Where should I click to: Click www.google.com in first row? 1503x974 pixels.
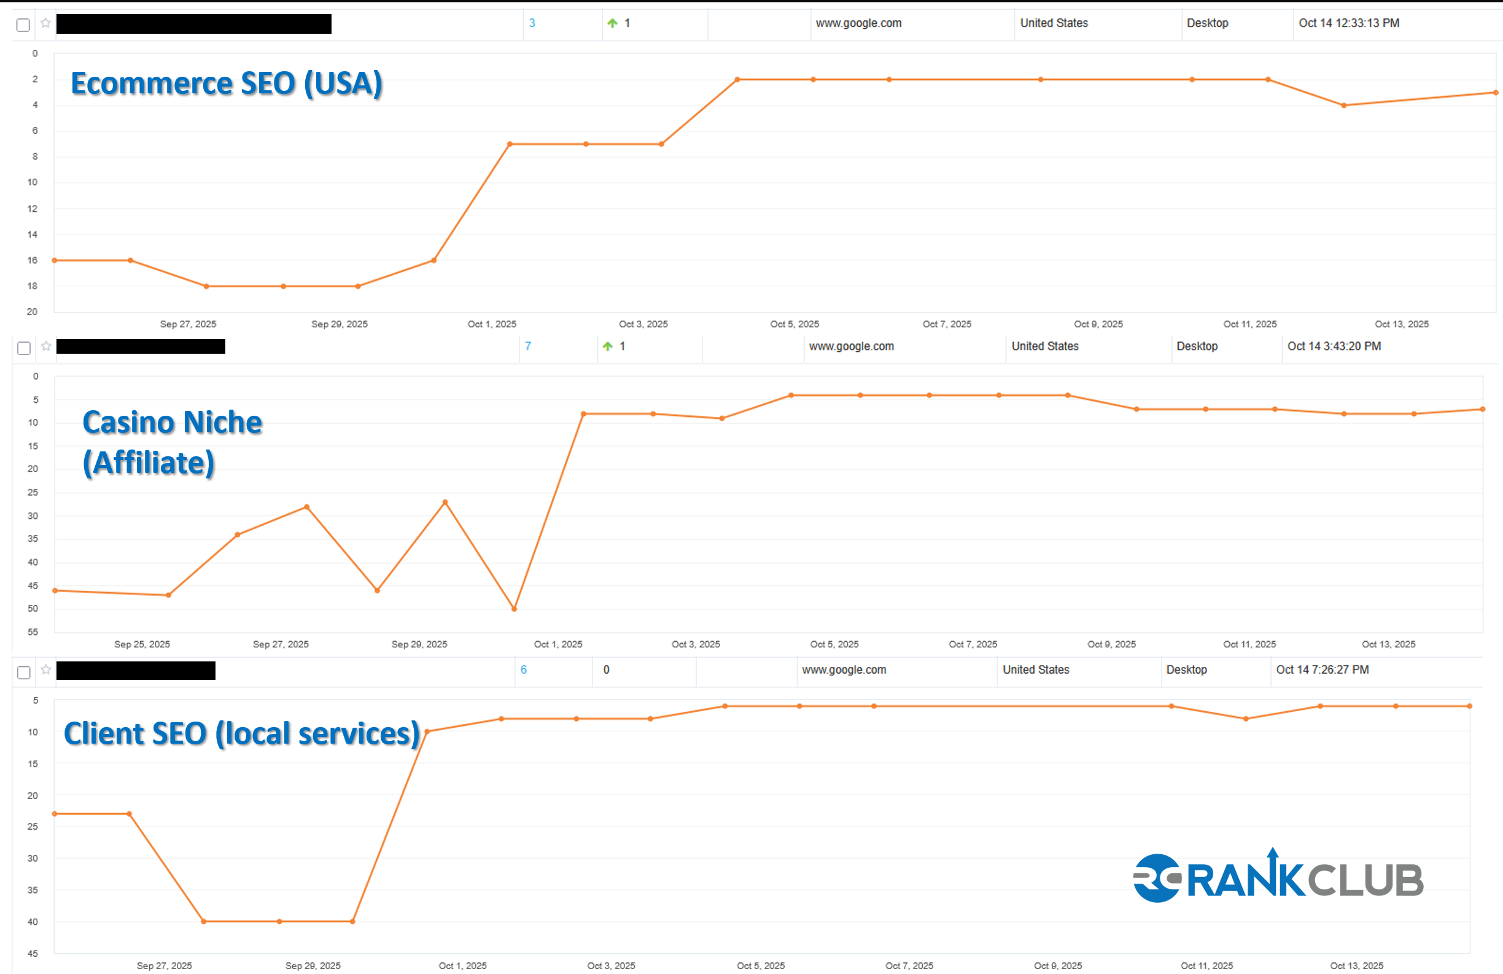pyautogui.click(x=858, y=23)
